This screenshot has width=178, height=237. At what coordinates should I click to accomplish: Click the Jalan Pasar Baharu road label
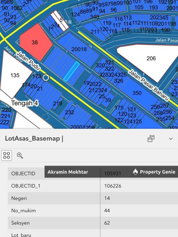click(148, 85)
